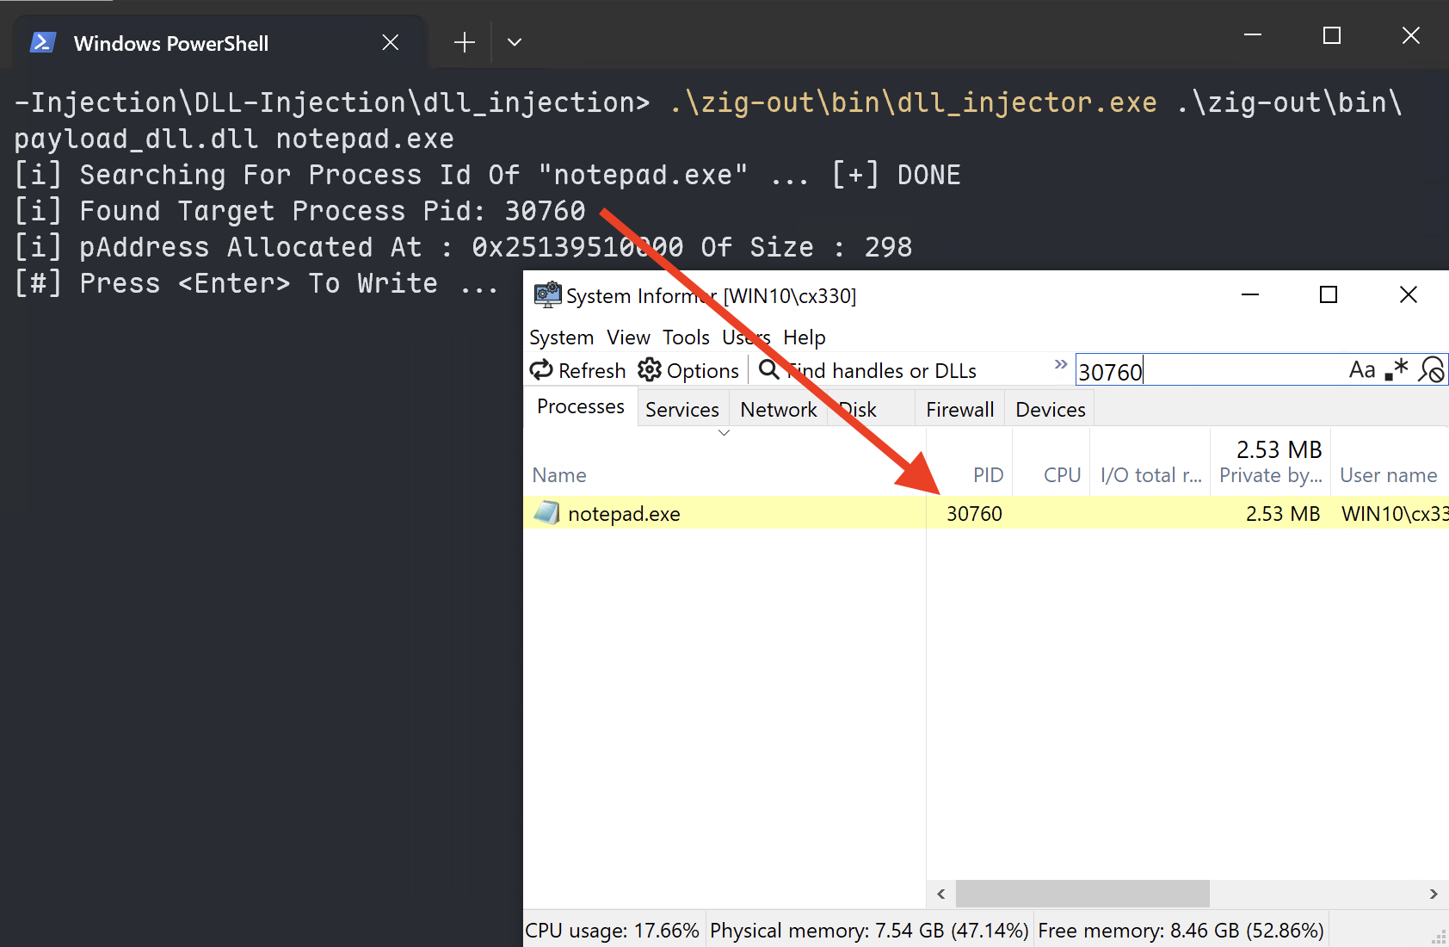Click the PowerShell icon in the terminal tab
1449x947 pixels.
(x=43, y=42)
